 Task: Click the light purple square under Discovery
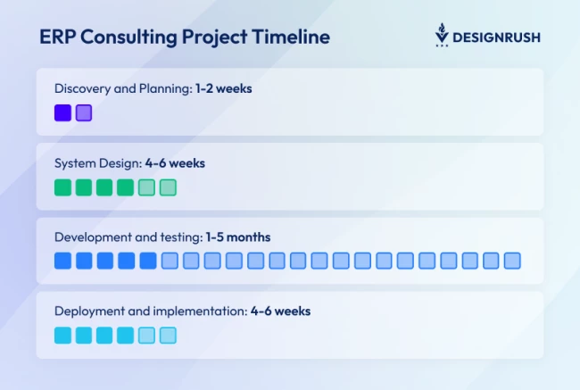[x=84, y=113]
